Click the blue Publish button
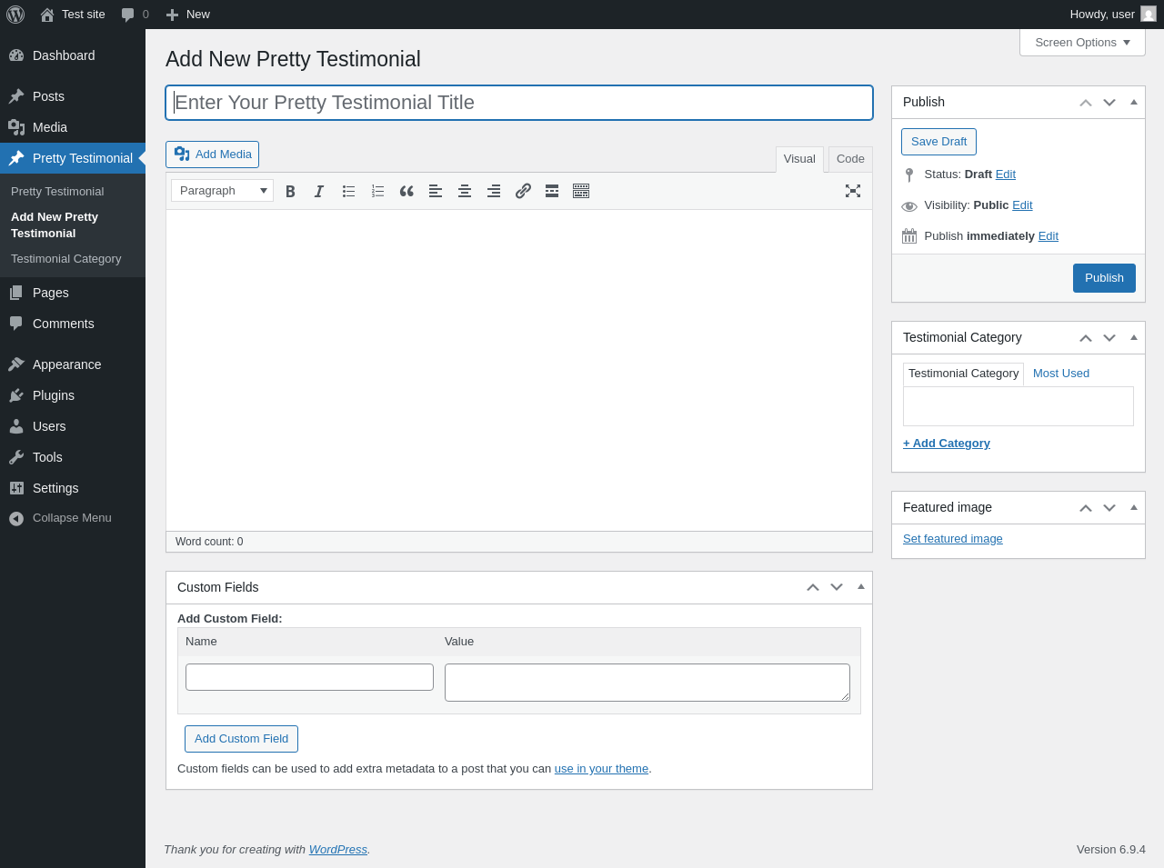Viewport: 1164px width, 868px height. click(x=1104, y=278)
